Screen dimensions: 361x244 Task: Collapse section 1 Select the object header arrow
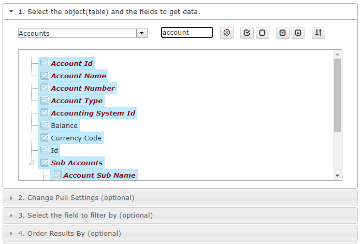click(11, 11)
